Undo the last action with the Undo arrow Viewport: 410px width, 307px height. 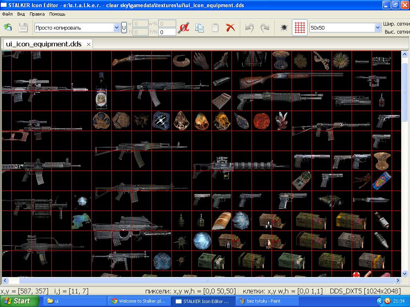pos(249,28)
